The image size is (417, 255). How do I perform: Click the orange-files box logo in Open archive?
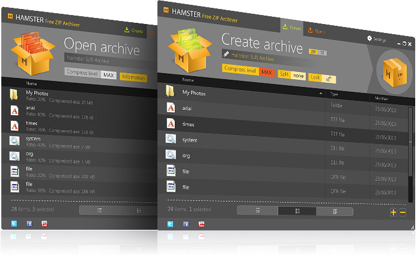(x=32, y=53)
